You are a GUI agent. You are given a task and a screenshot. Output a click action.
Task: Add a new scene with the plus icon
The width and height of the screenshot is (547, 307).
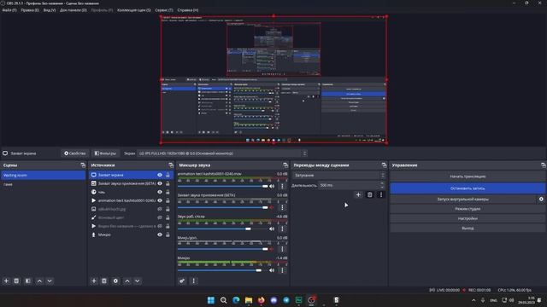pyautogui.click(x=6, y=281)
